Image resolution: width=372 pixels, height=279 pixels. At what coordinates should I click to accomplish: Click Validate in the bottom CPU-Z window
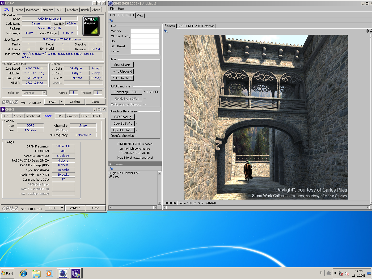(x=75, y=208)
